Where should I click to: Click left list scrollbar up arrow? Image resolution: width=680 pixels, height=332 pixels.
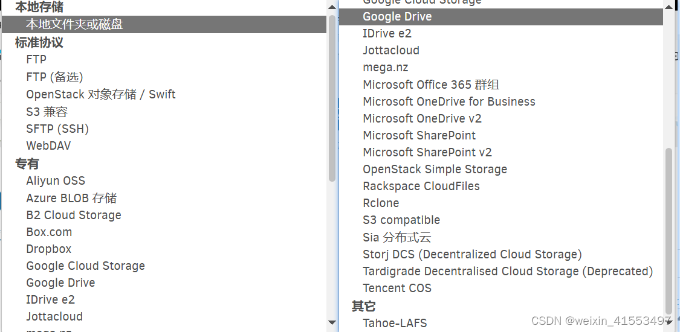point(332,7)
